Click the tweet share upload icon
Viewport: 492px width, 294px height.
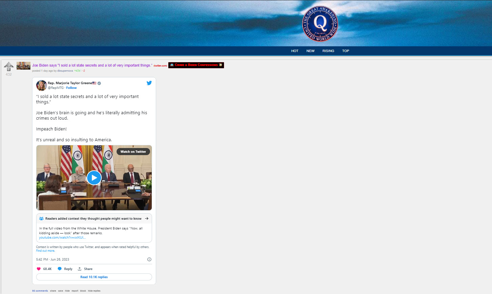tap(80, 269)
